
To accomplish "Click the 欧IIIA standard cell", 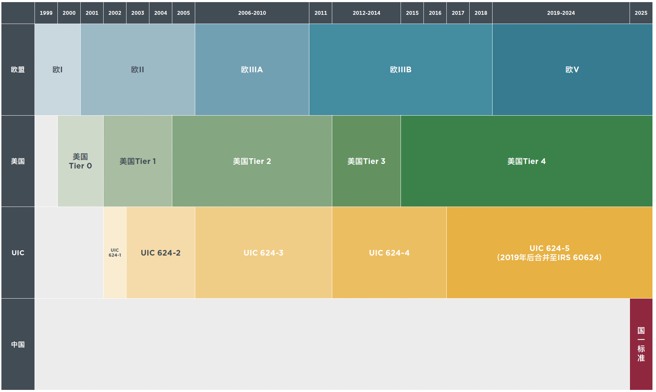I will tap(252, 69).
